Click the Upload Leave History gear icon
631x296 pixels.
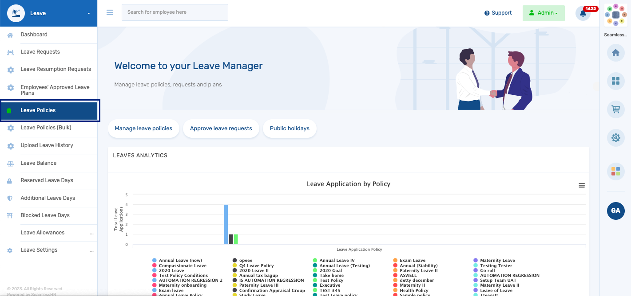[10, 146]
